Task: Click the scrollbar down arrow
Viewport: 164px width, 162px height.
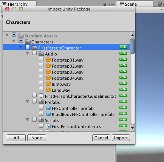Action: click(132, 128)
